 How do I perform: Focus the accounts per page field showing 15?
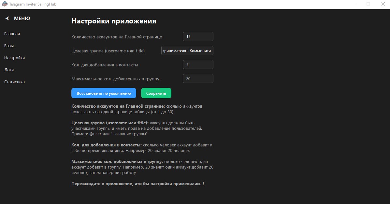[198, 36]
